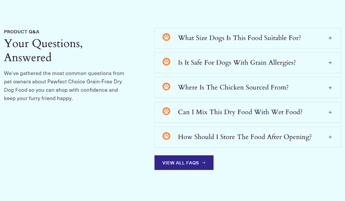
Task: Click the paw icon beside the food storage question
Action: pyautogui.click(x=166, y=136)
